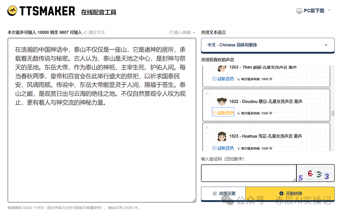Click the 清空文本 clear text link
Screen dimensions: 342x214
click(x=97, y=33)
